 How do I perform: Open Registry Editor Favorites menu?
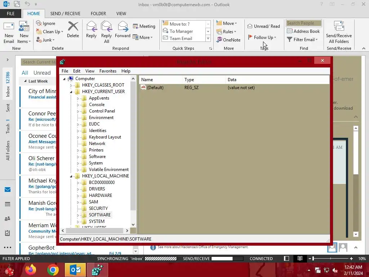click(x=108, y=71)
